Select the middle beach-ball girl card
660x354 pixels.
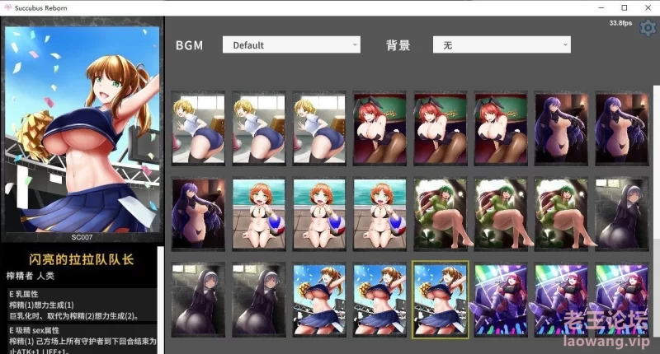click(x=319, y=214)
